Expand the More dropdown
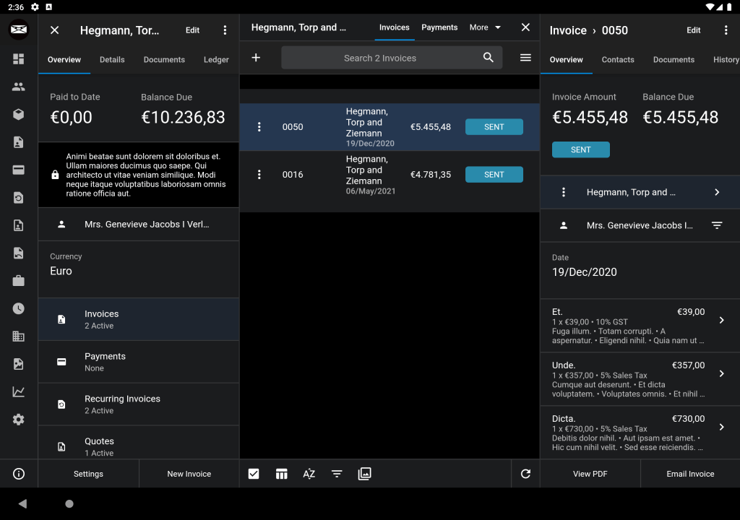The height and width of the screenshot is (520, 740). [x=485, y=27]
